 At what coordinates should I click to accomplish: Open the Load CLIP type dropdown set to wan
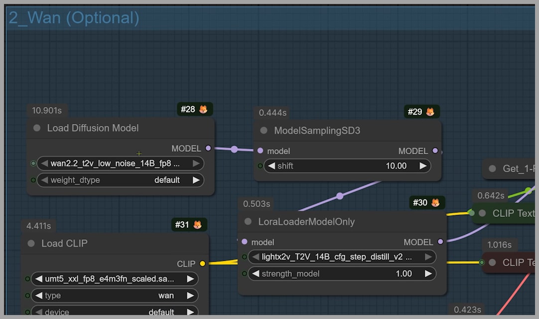[x=114, y=296]
